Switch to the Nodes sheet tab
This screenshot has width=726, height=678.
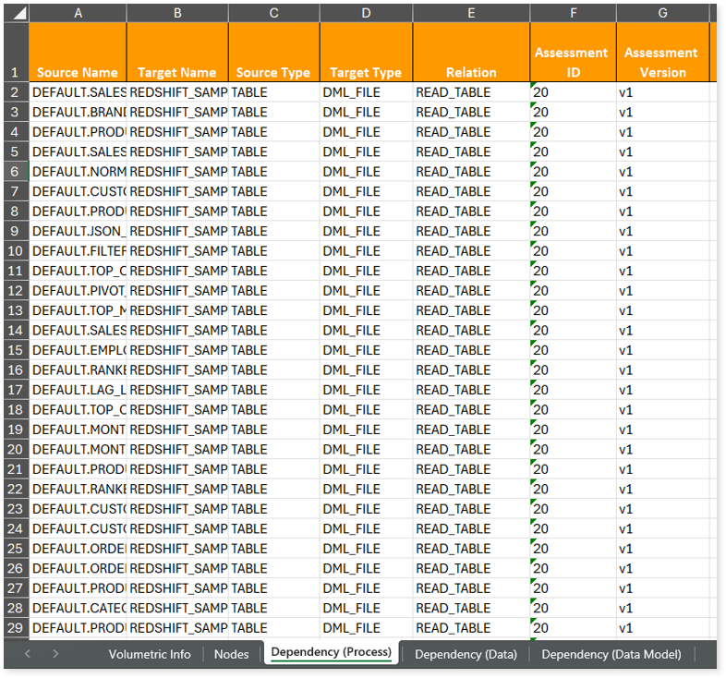(231, 654)
